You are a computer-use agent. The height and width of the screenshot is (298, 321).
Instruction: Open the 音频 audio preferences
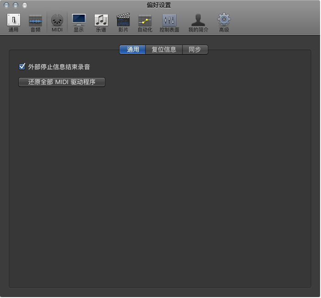click(35, 23)
